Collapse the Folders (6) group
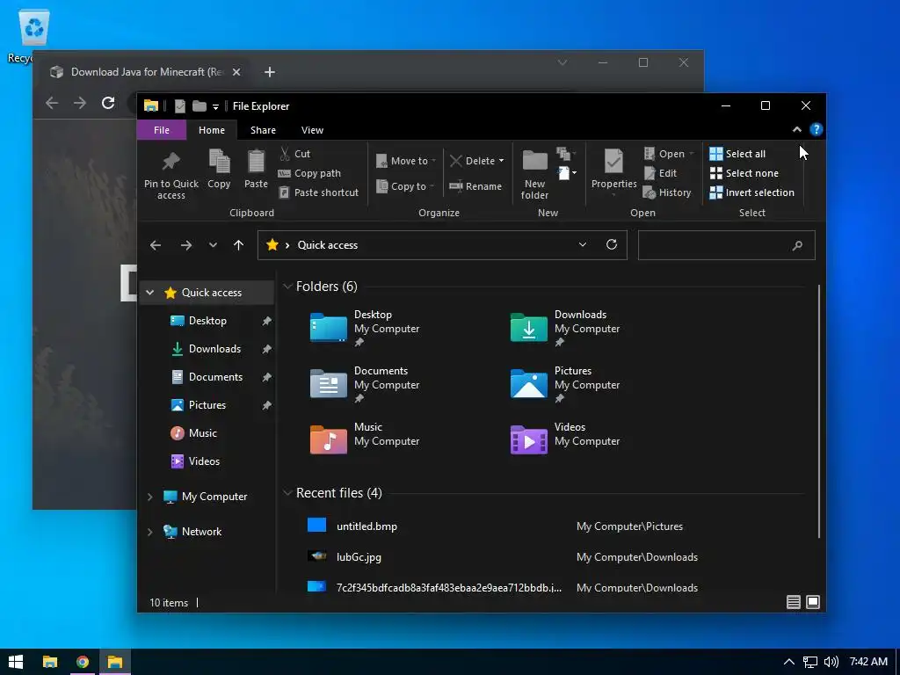 (x=288, y=287)
